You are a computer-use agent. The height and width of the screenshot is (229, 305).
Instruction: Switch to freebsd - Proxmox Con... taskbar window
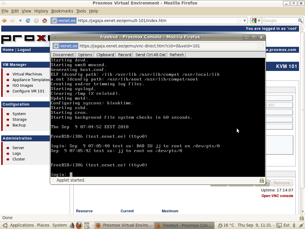[184, 225]
